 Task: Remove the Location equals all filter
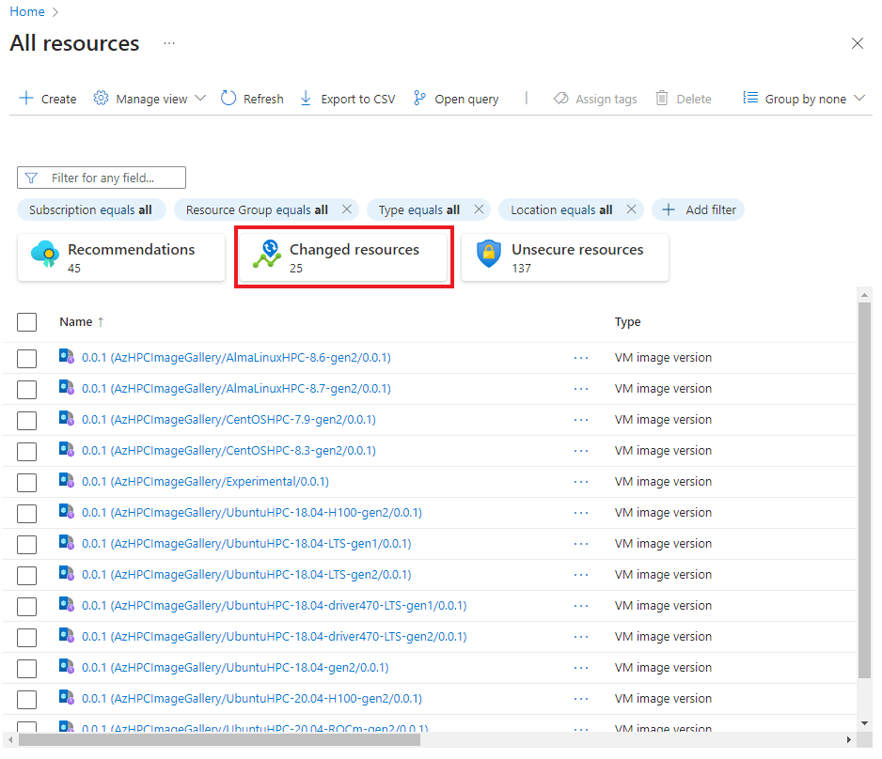coord(631,209)
